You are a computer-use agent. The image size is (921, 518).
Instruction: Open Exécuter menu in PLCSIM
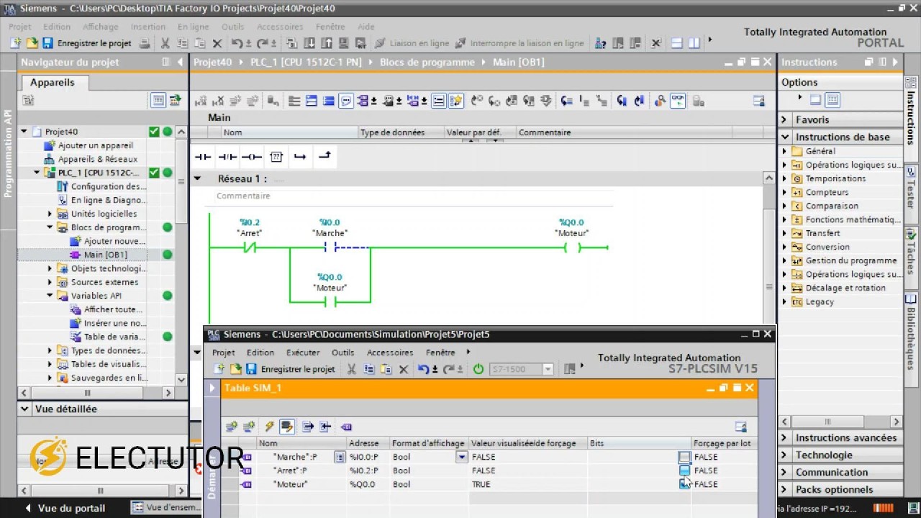point(303,353)
